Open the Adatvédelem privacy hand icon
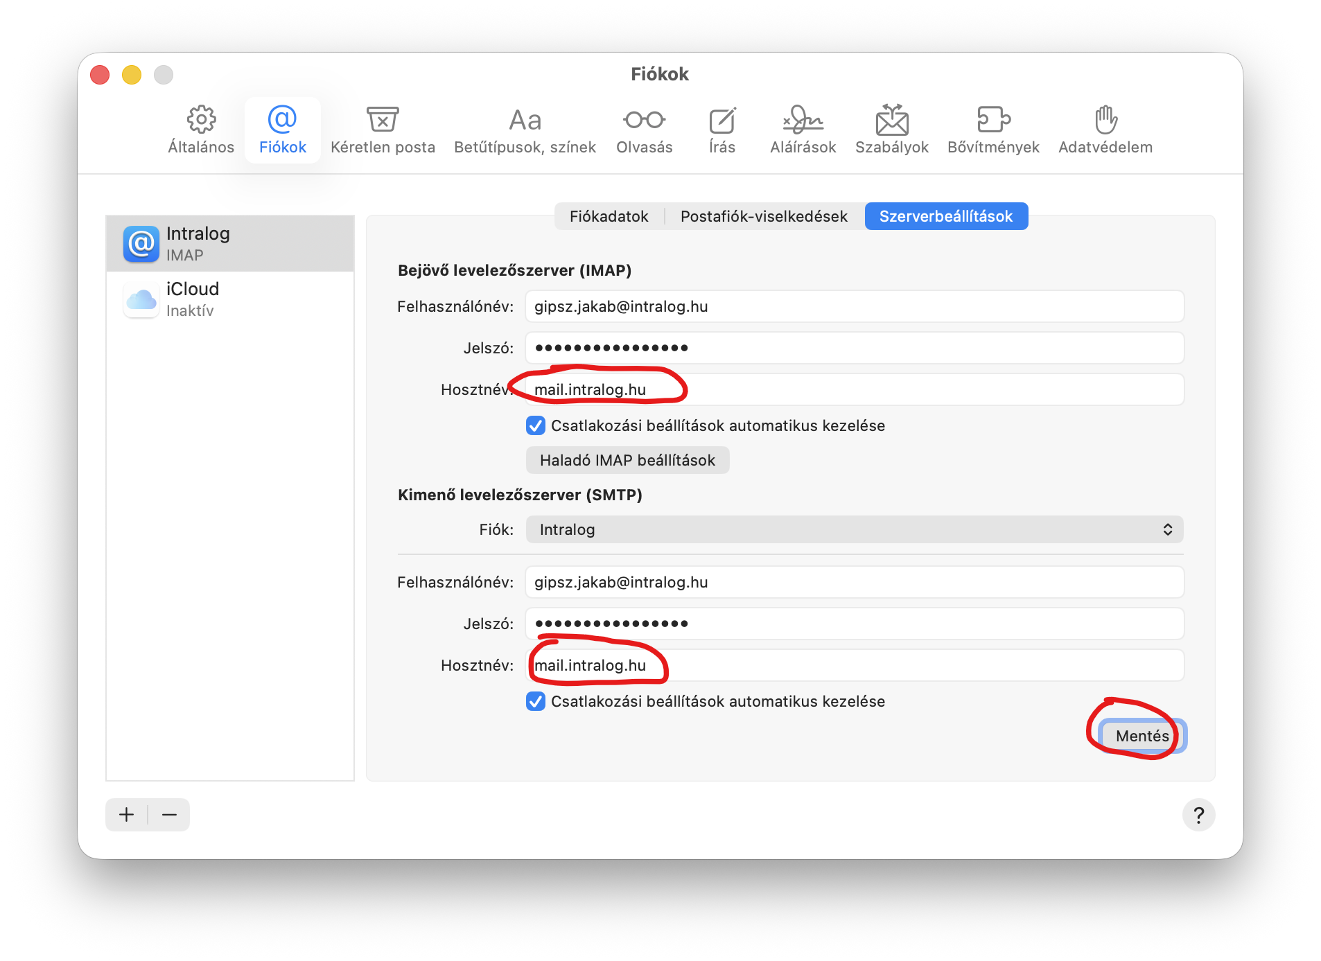Screen dimensions: 1321x961 point(1105,121)
